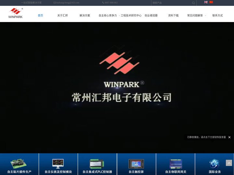Switch to English via UK flag
Viewport: 234px width, 175px height.
(x=206, y=2)
